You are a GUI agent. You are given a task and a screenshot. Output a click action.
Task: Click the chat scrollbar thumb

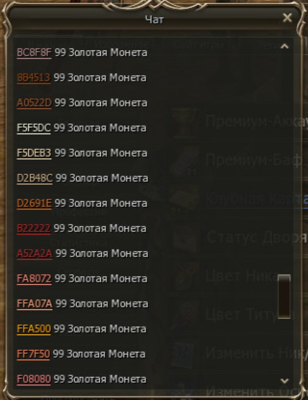click(284, 297)
